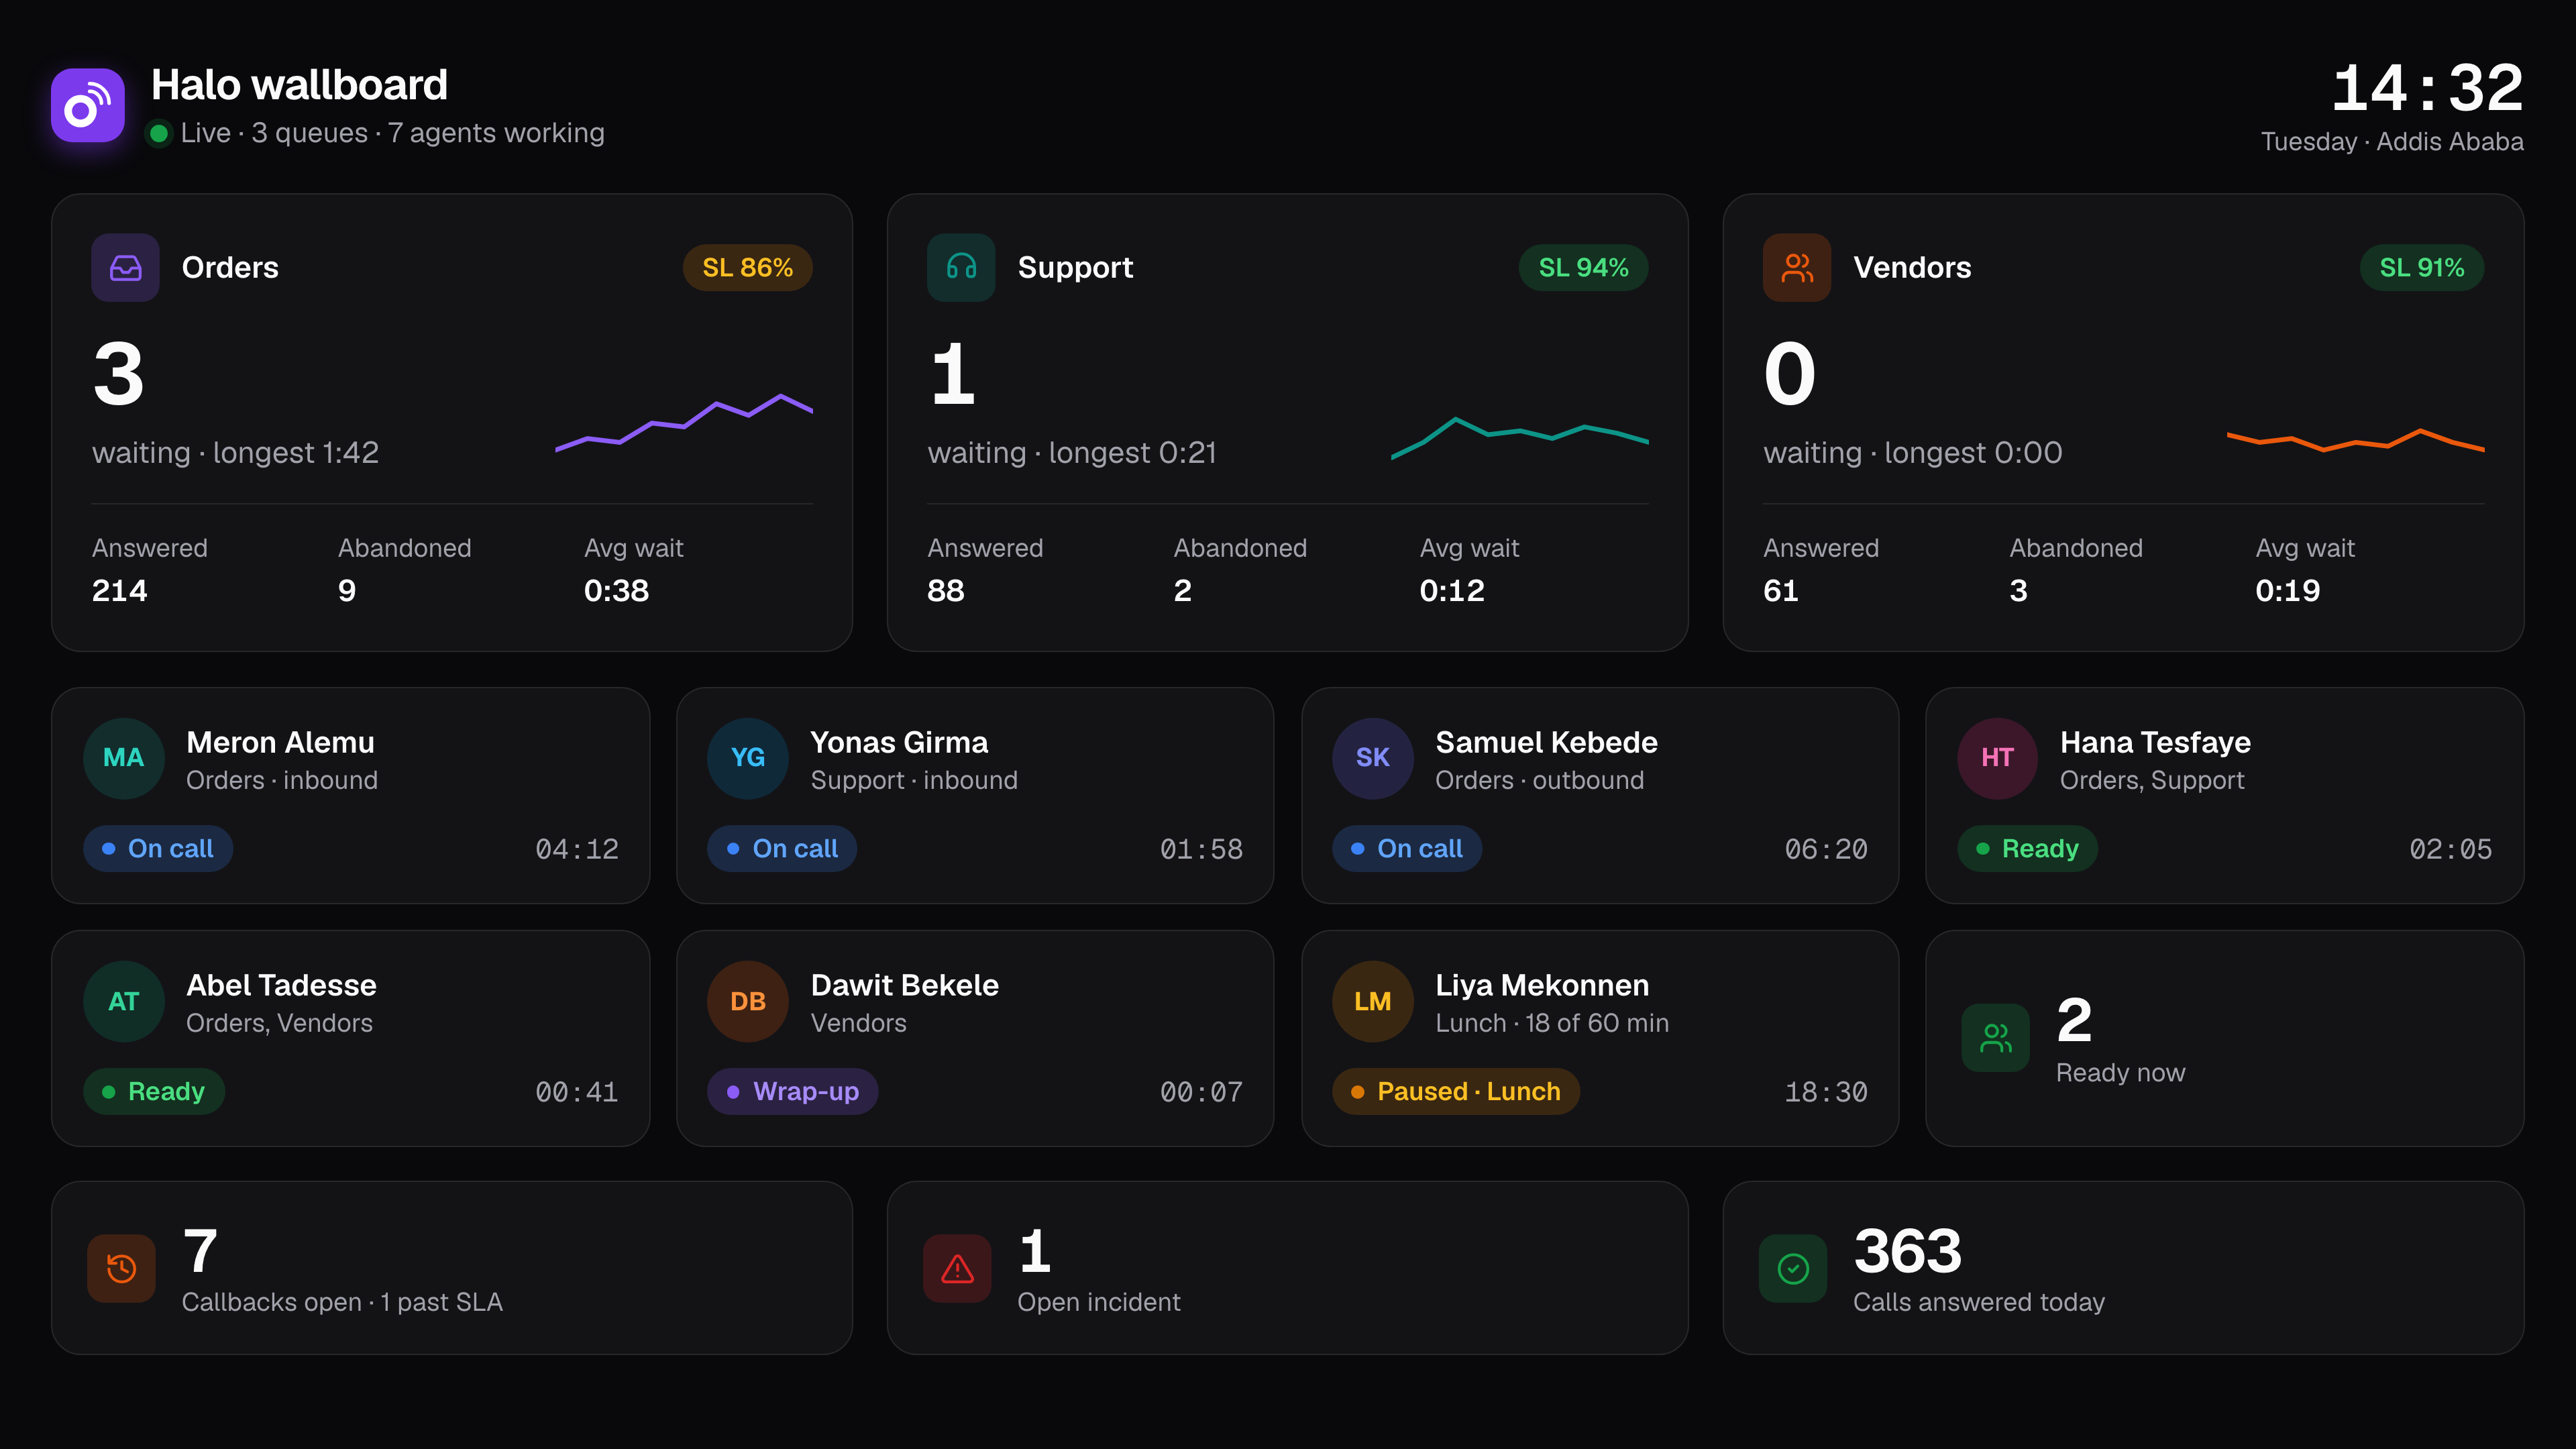Click the Open incident warning triangle icon

coord(957,1268)
